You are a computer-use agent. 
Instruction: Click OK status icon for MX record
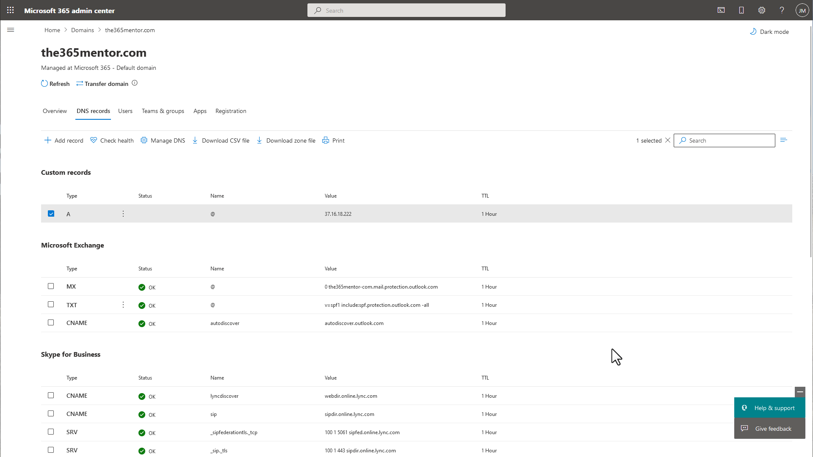[142, 287]
